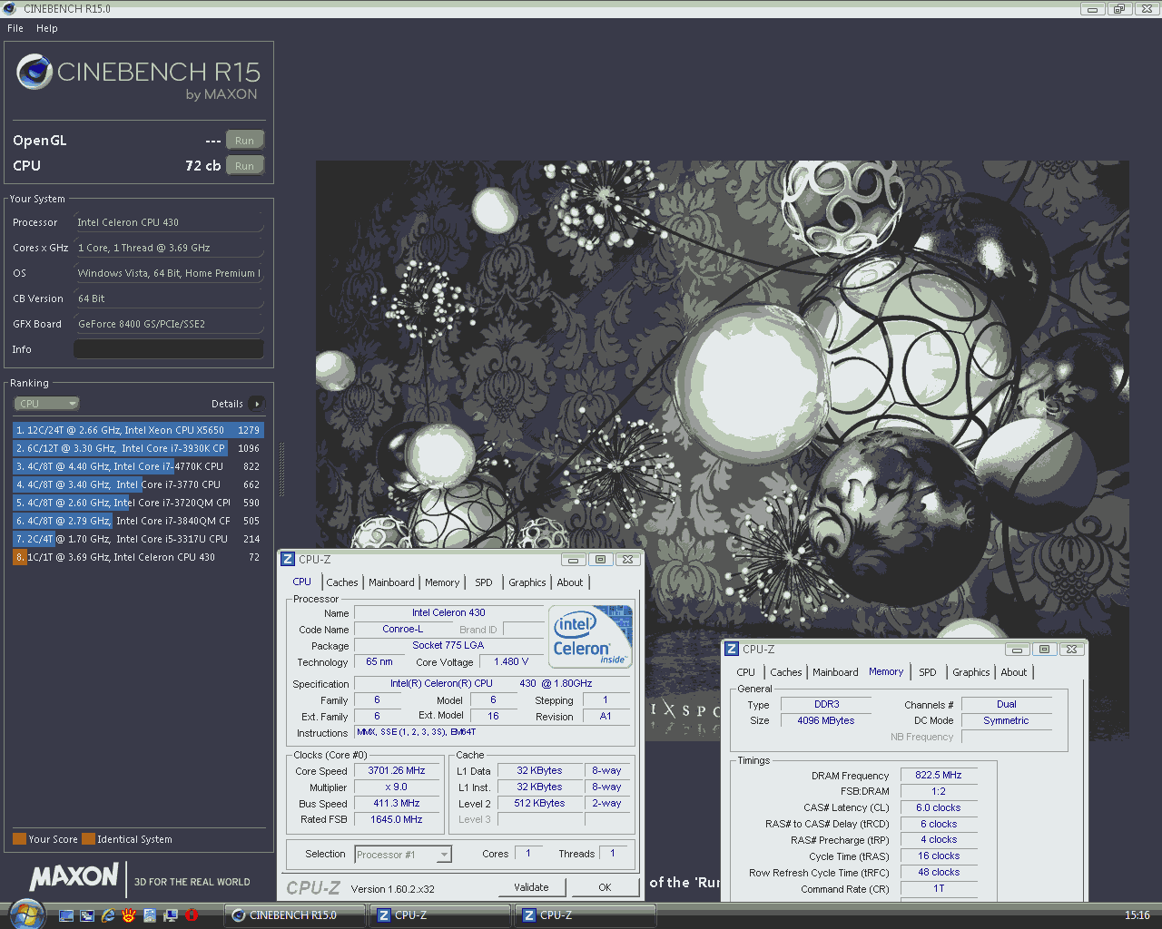1162x929 pixels.
Task: Click title icon of CPU-Z Memory window
Action: (732, 649)
